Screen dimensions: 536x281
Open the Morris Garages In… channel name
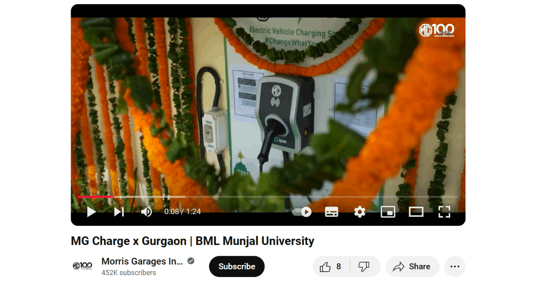(142, 261)
